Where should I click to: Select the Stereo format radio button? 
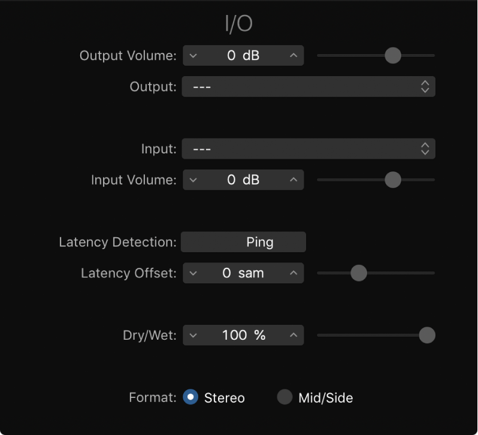[x=190, y=397]
